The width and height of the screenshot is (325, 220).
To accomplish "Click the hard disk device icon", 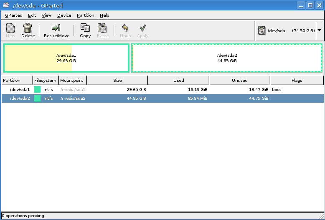I will click(x=262, y=30).
